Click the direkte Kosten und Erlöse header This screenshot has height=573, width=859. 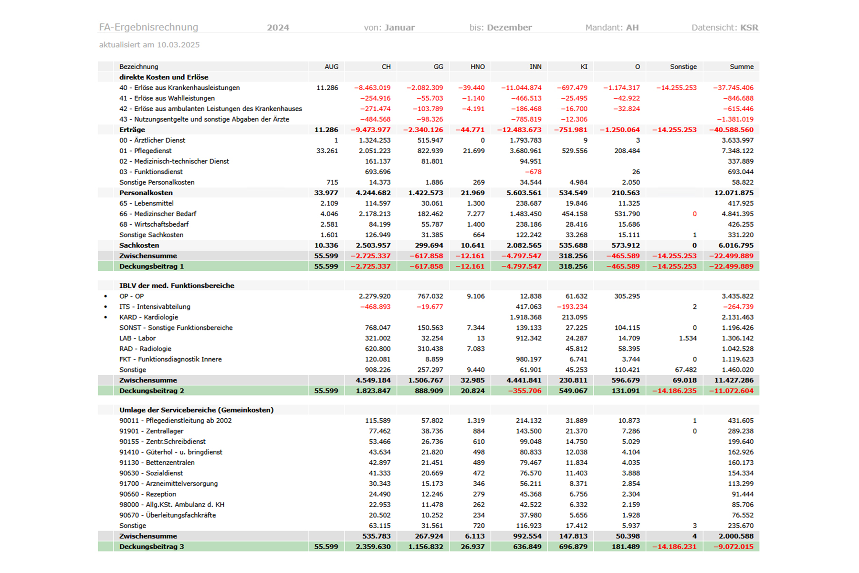(164, 77)
